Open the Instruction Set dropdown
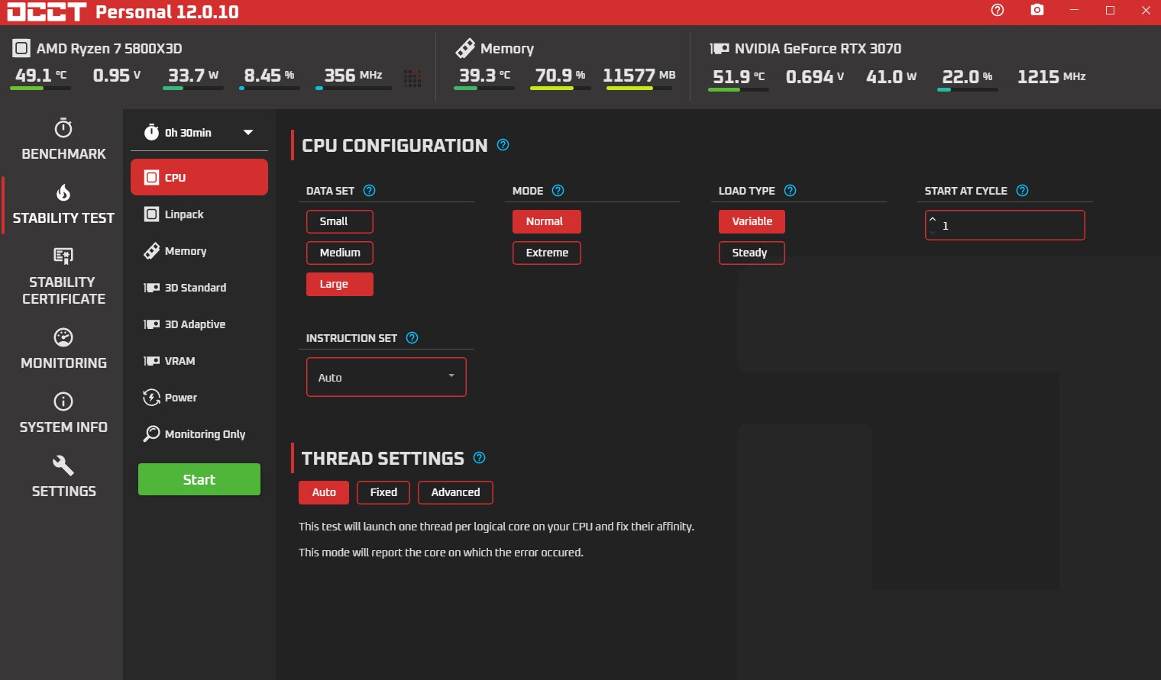1161x680 pixels. (x=386, y=376)
